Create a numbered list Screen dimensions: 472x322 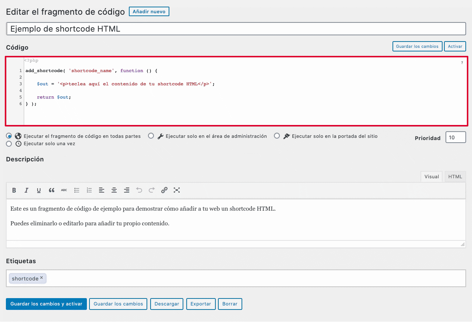(x=89, y=190)
